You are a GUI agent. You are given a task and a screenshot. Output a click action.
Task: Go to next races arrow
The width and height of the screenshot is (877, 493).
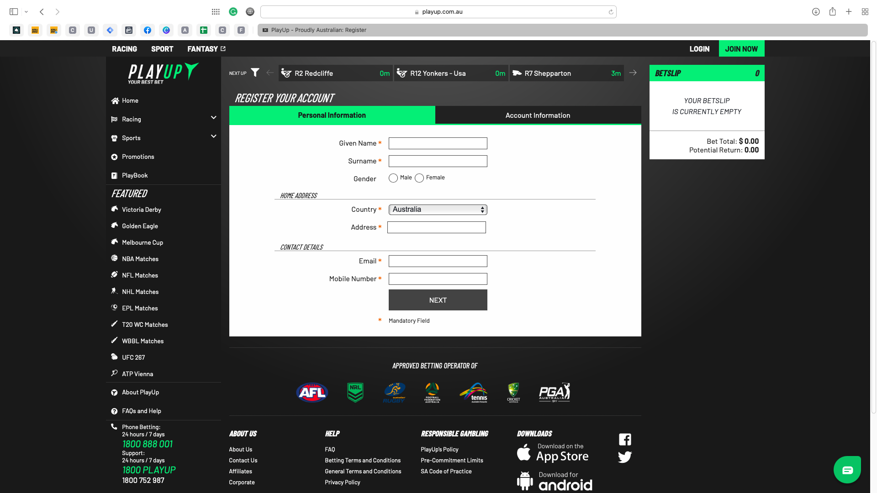[633, 73]
